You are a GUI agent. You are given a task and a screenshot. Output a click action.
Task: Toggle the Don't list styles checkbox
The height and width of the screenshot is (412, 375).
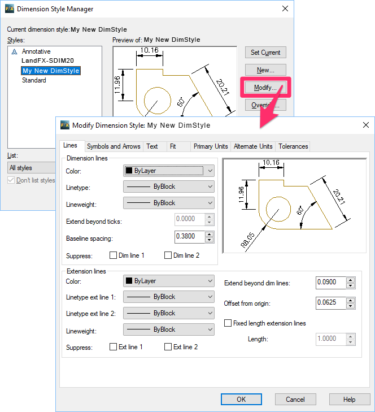click(x=11, y=180)
